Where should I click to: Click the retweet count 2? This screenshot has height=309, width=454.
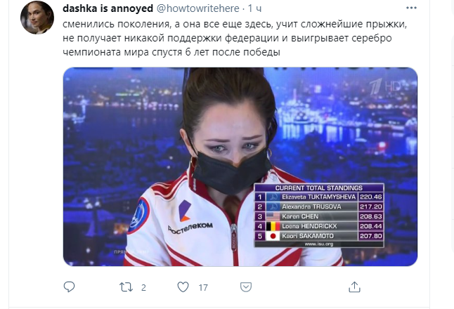pyautogui.click(x=143, y=288)
